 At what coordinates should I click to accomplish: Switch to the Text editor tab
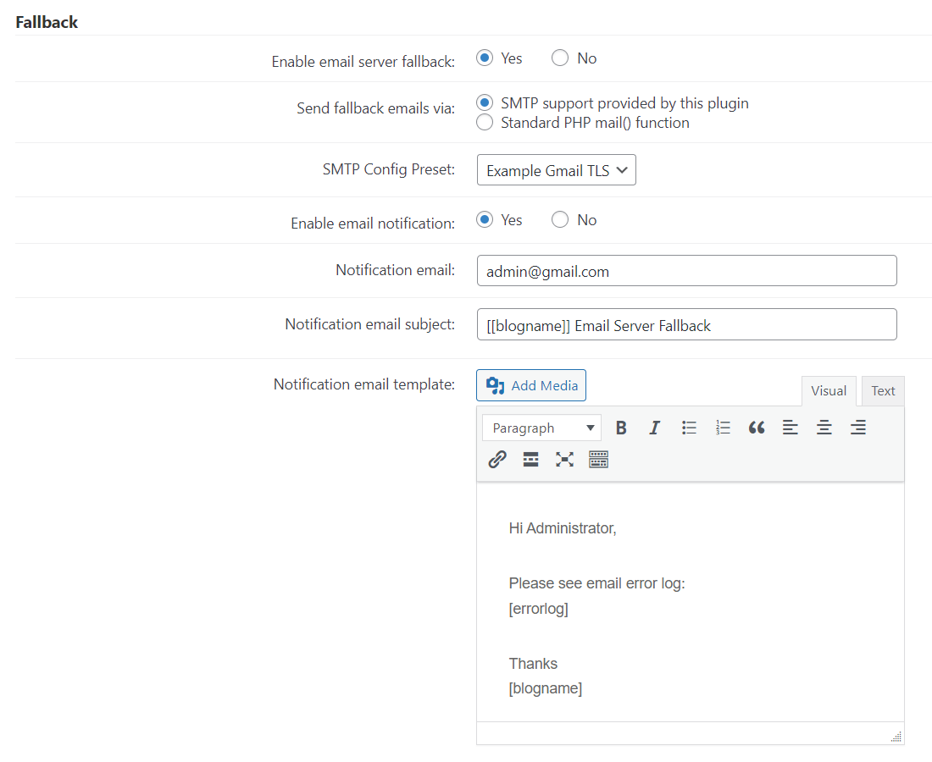coord(883,390)
